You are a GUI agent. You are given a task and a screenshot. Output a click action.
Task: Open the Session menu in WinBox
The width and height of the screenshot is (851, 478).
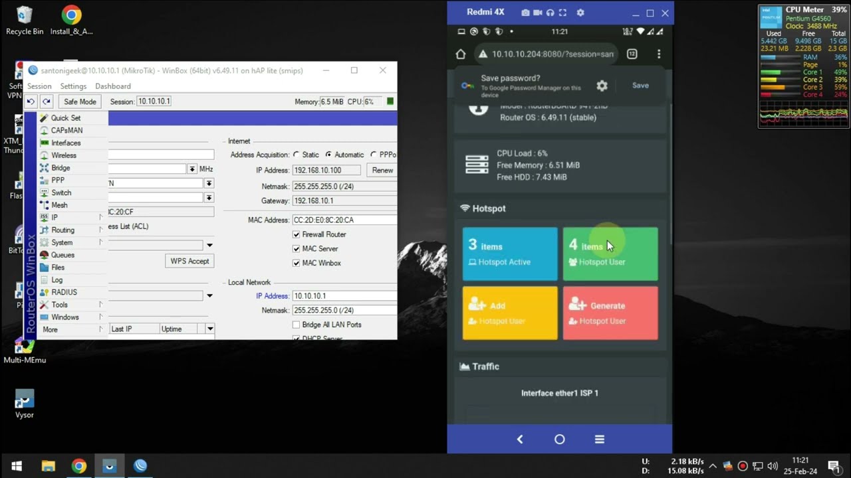39,86
